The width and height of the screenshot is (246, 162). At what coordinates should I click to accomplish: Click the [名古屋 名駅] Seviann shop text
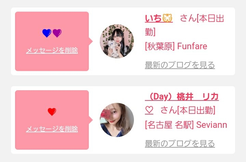coord(186,125)
